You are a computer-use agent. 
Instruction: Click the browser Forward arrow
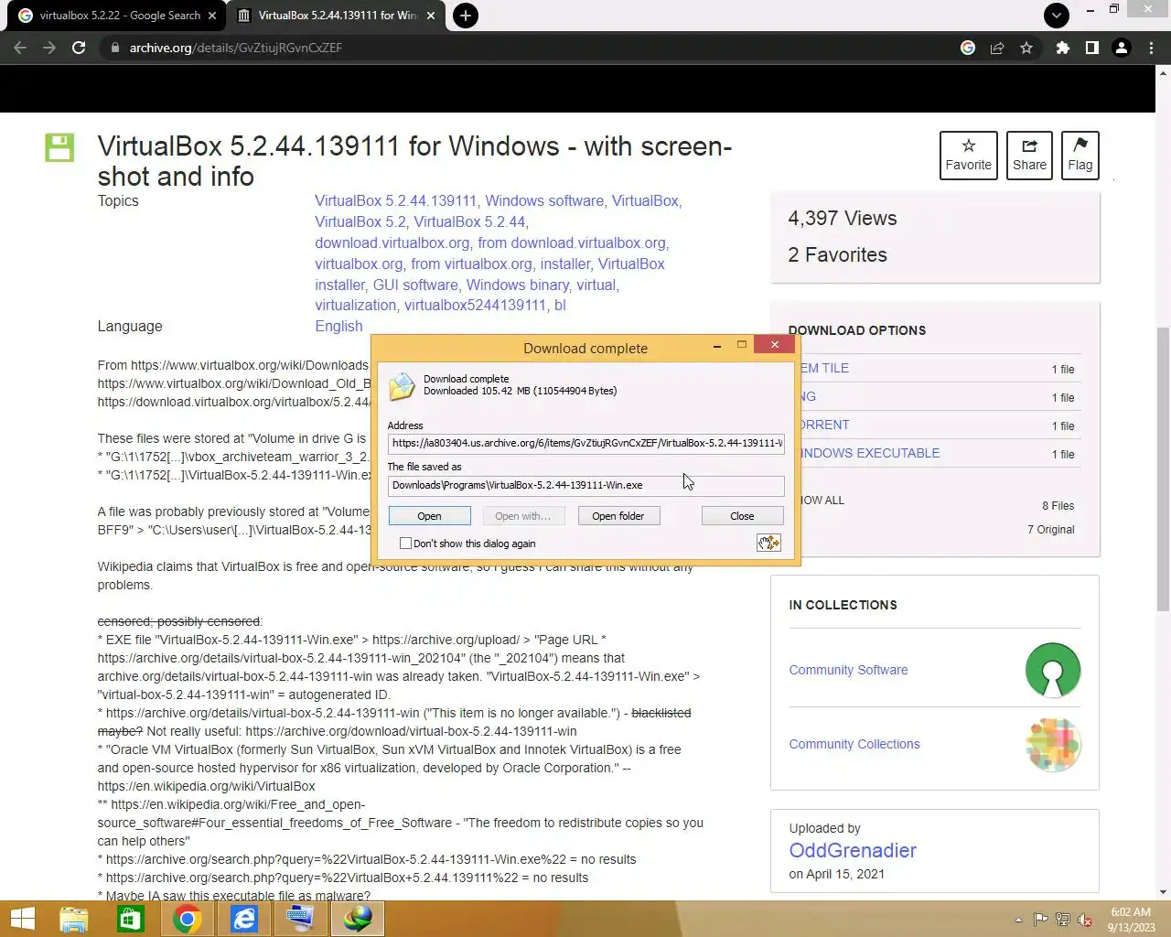(49, 48)
